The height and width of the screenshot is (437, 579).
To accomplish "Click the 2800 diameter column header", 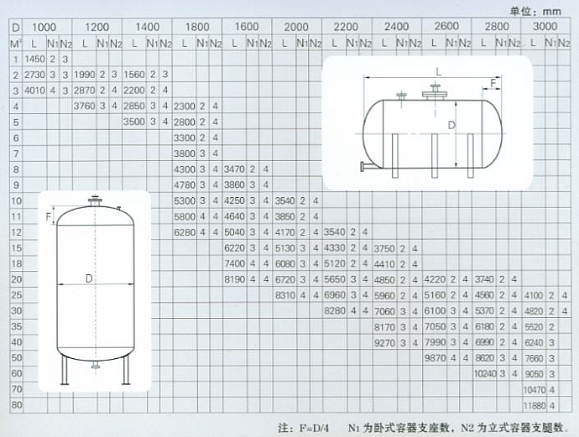I will 497,26.
